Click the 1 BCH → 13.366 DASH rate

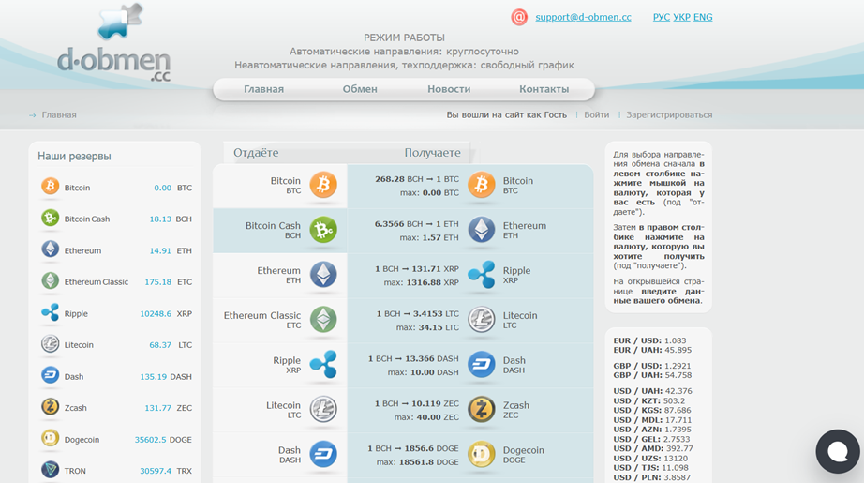pyautogui.click(x=413, y=358)
